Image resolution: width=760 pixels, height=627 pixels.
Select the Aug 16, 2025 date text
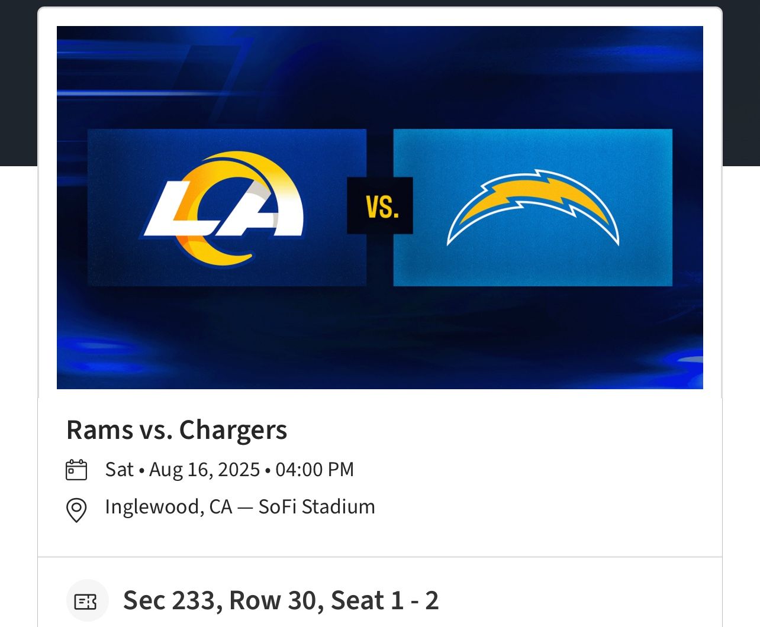click(x=204, y=470)
